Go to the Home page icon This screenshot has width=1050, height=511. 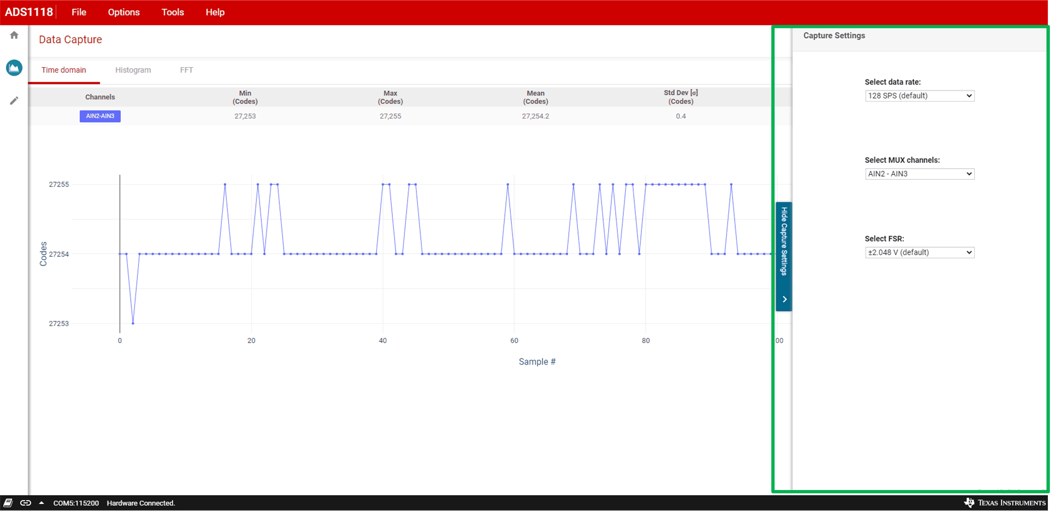[x=14, y=35]
